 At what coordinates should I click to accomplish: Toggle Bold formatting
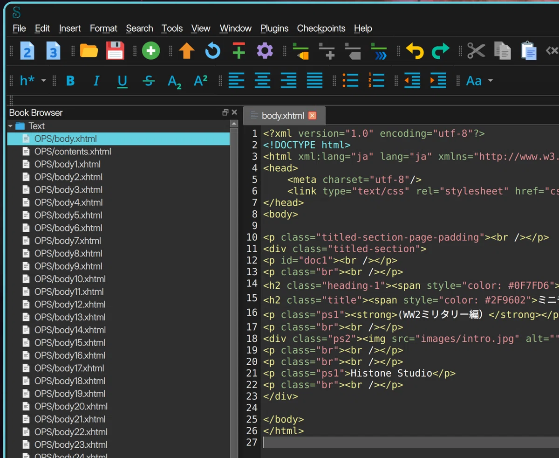point(70,81)
